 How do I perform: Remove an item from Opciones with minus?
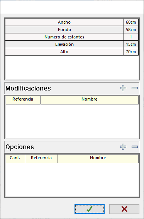coord(135,147)
